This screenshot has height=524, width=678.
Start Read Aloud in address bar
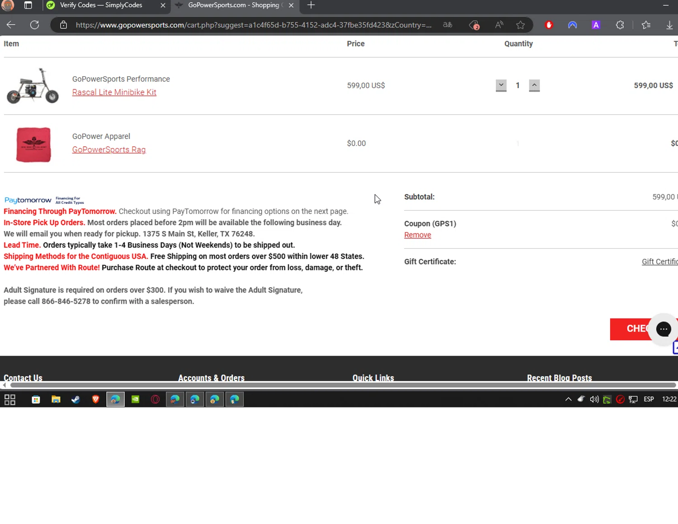point(499,25)
